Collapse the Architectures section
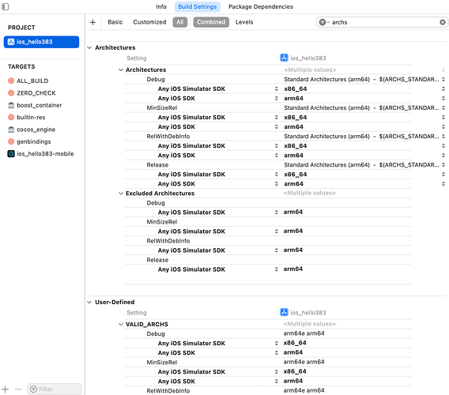The image size is (449, 395). (x=89, y=47)
